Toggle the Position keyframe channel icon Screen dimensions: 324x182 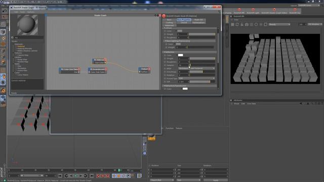coord(114,176)
